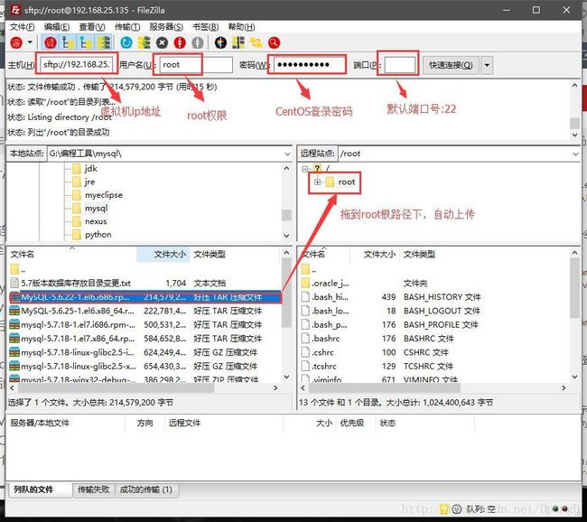Open the 服务器(S) menu

[x=166, y=27]
